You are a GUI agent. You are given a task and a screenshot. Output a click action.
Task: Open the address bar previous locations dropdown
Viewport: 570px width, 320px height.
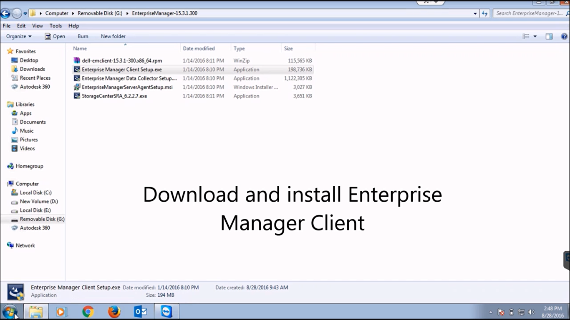coord(475,13)
